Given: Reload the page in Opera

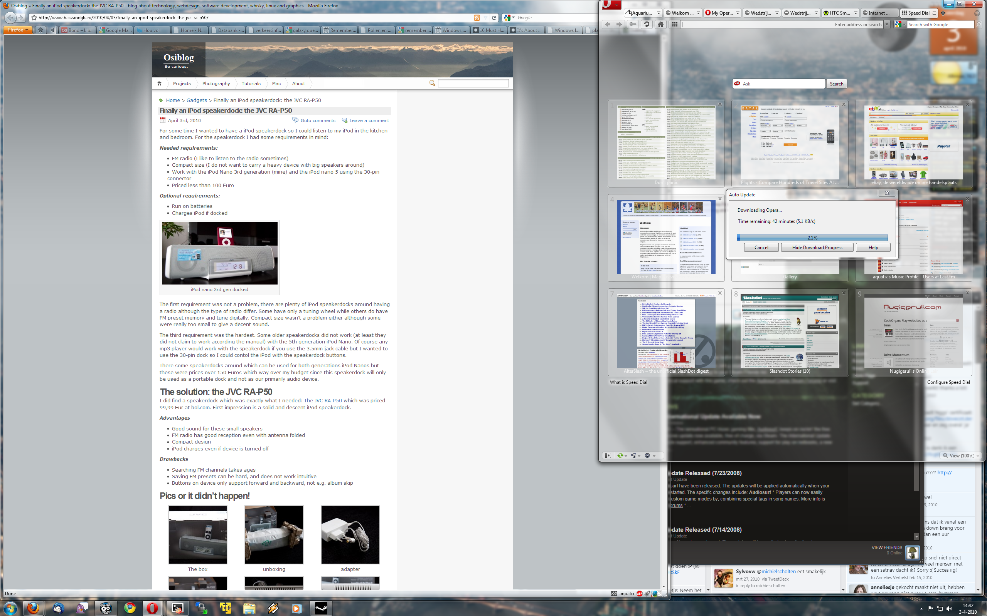Looking at the screenshot, I should pos(647,24).
